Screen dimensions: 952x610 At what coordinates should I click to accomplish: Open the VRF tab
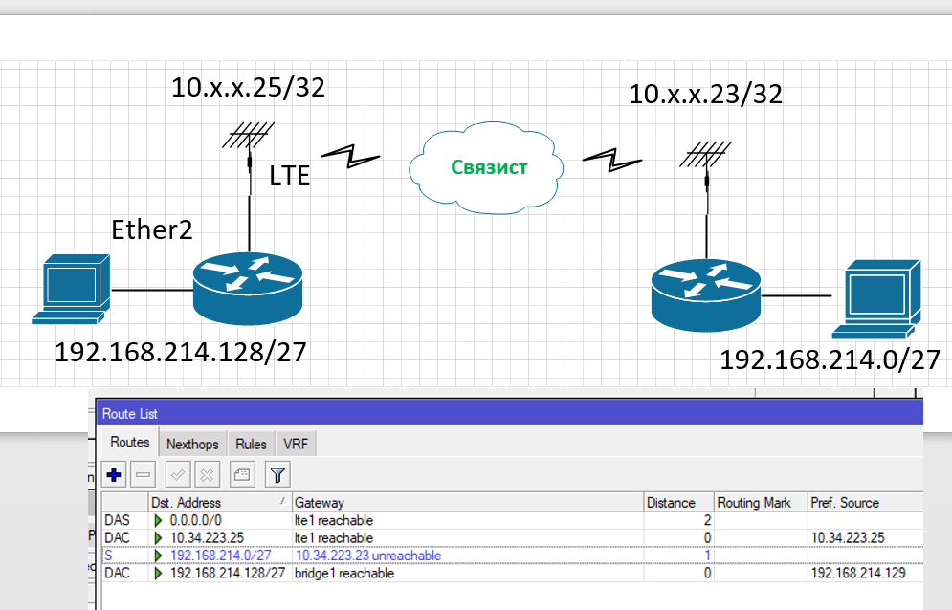pyautogui.click(x=296, y=445)
